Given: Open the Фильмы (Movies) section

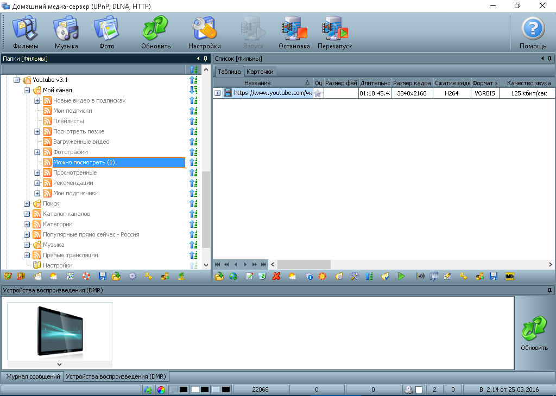Looking at the screenshot, I should pos(25,32).
